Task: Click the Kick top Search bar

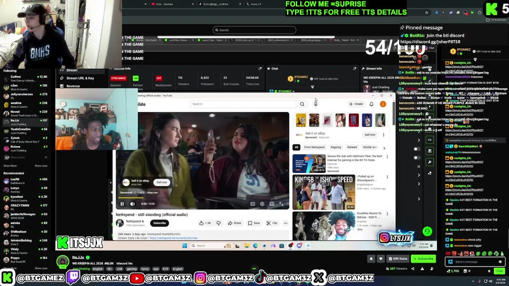Action: pos(254,30)
